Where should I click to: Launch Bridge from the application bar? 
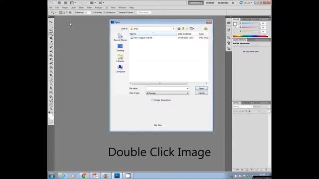(59, 2)
